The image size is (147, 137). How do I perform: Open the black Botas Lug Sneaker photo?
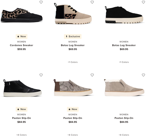click(x=124, y=15)
